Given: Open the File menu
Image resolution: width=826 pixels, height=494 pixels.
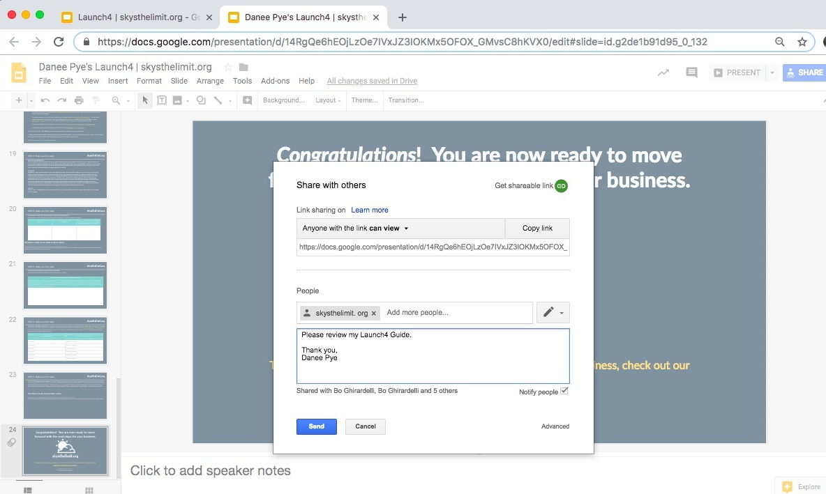Looking at the screenshot, I should (45, 81).
